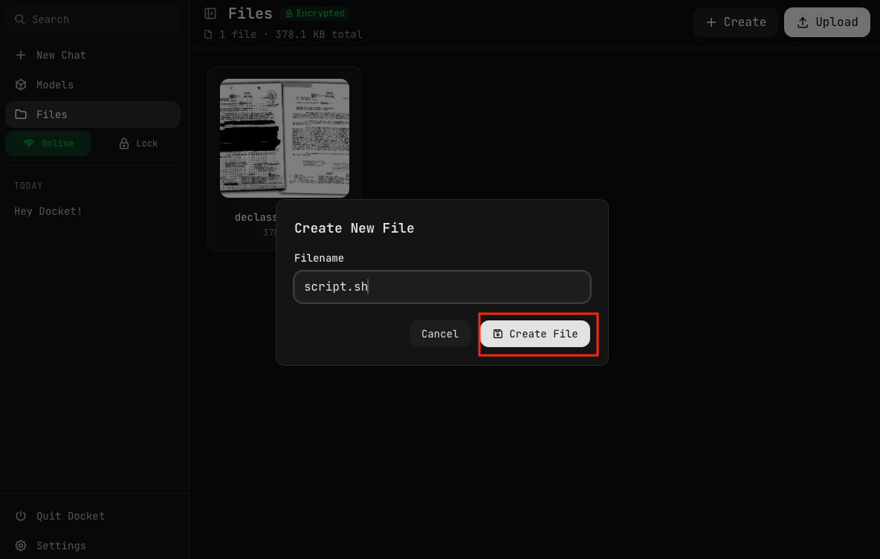The width and height of the screenshot is (880, 559).
Task: Click the power icon next to Quit Docket
Action: pos(21,516)
